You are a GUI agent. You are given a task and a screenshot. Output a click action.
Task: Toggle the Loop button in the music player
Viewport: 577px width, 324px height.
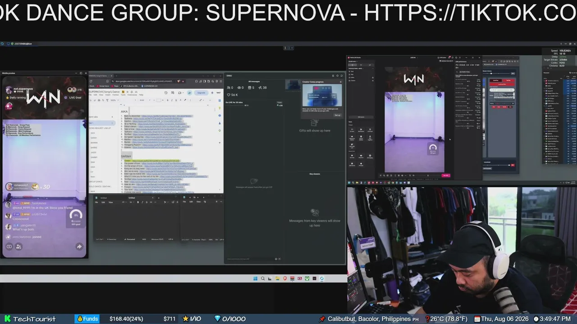coord(510,107)
